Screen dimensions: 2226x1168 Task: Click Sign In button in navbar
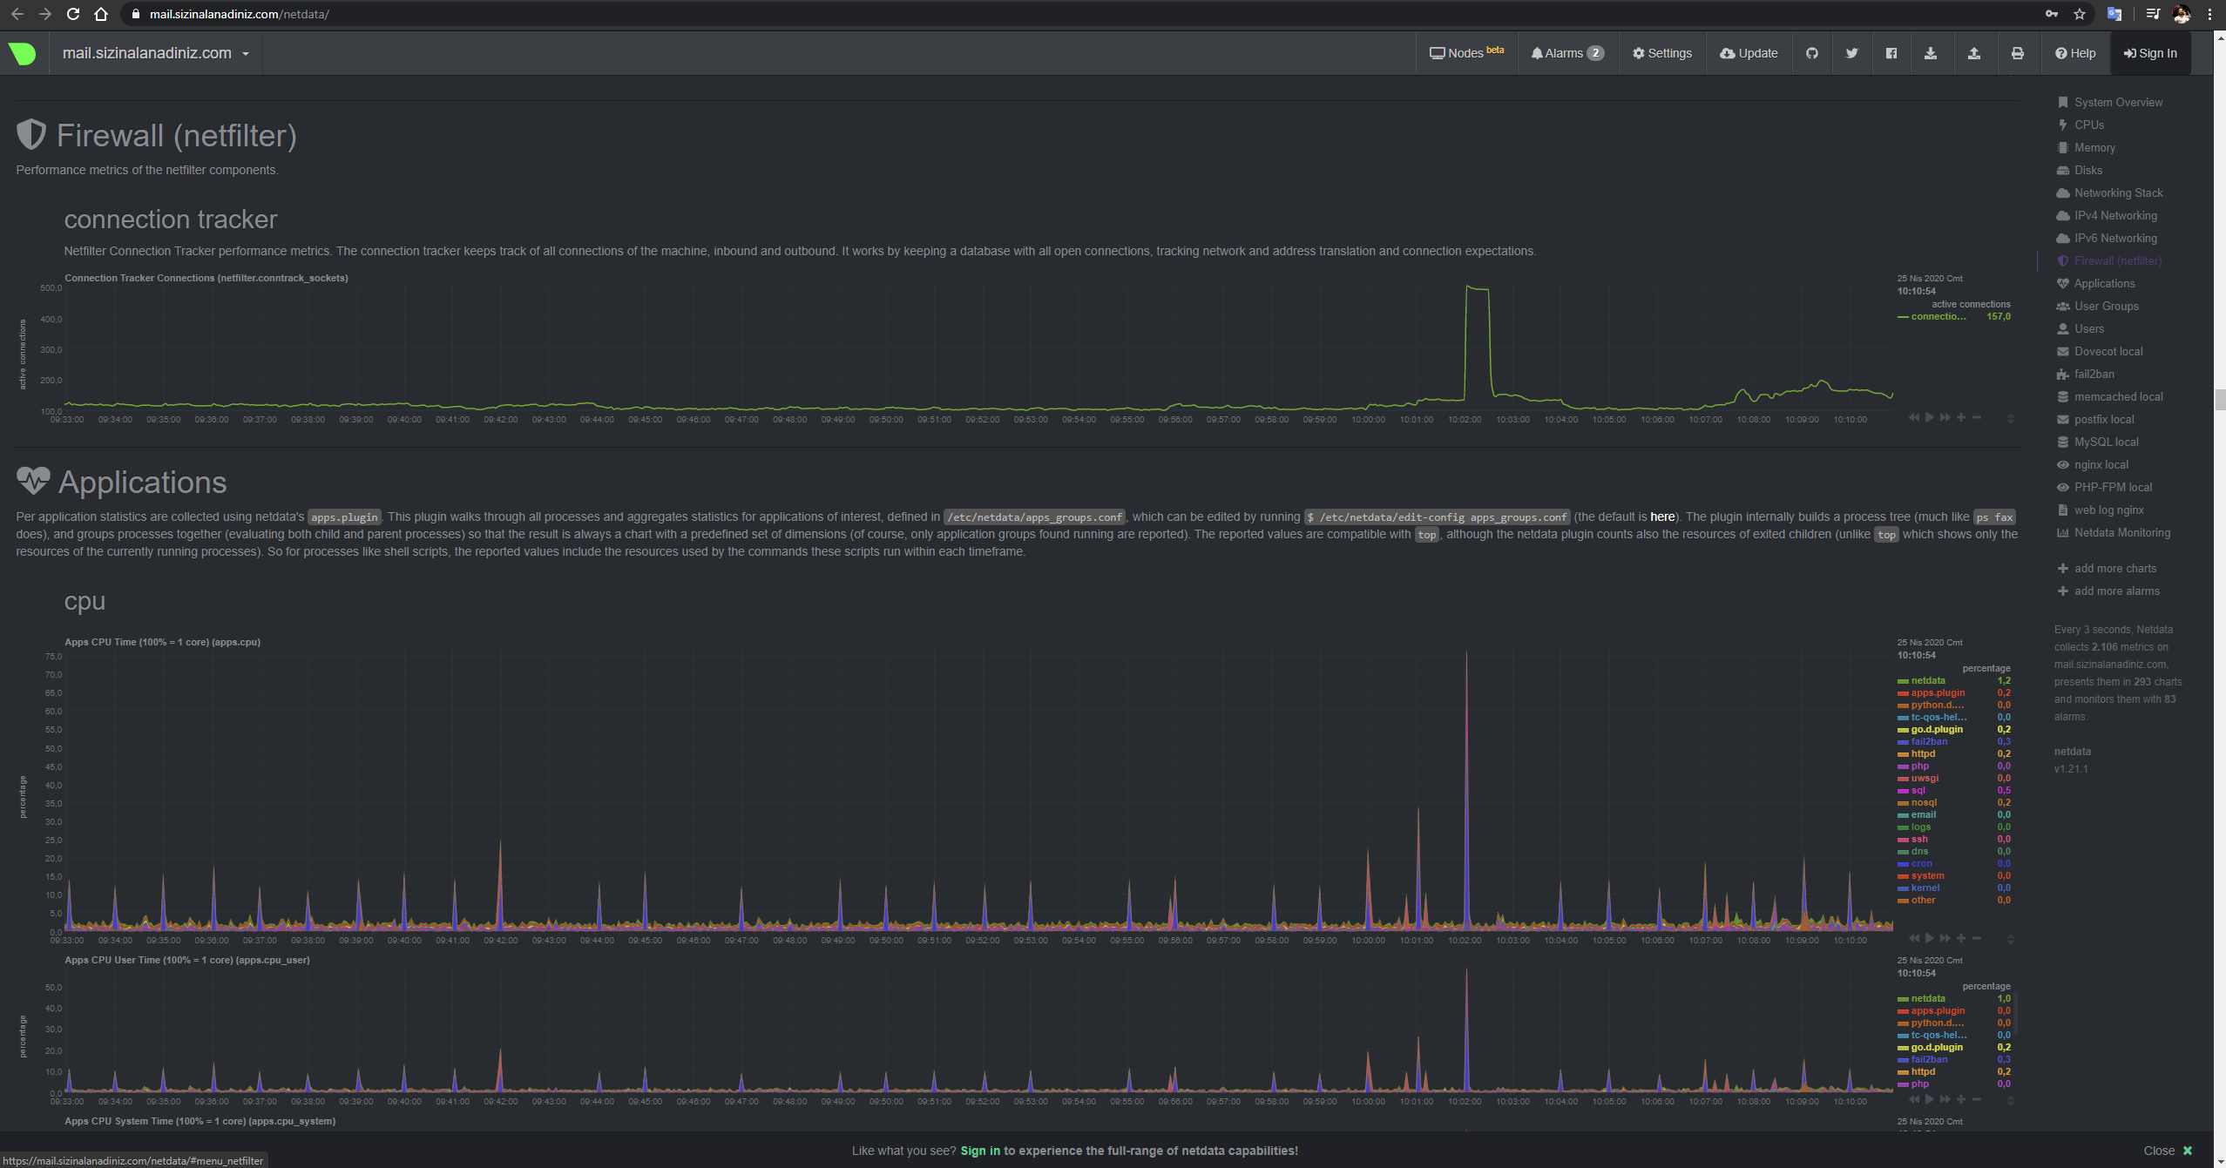click(x=2149, y=53)
